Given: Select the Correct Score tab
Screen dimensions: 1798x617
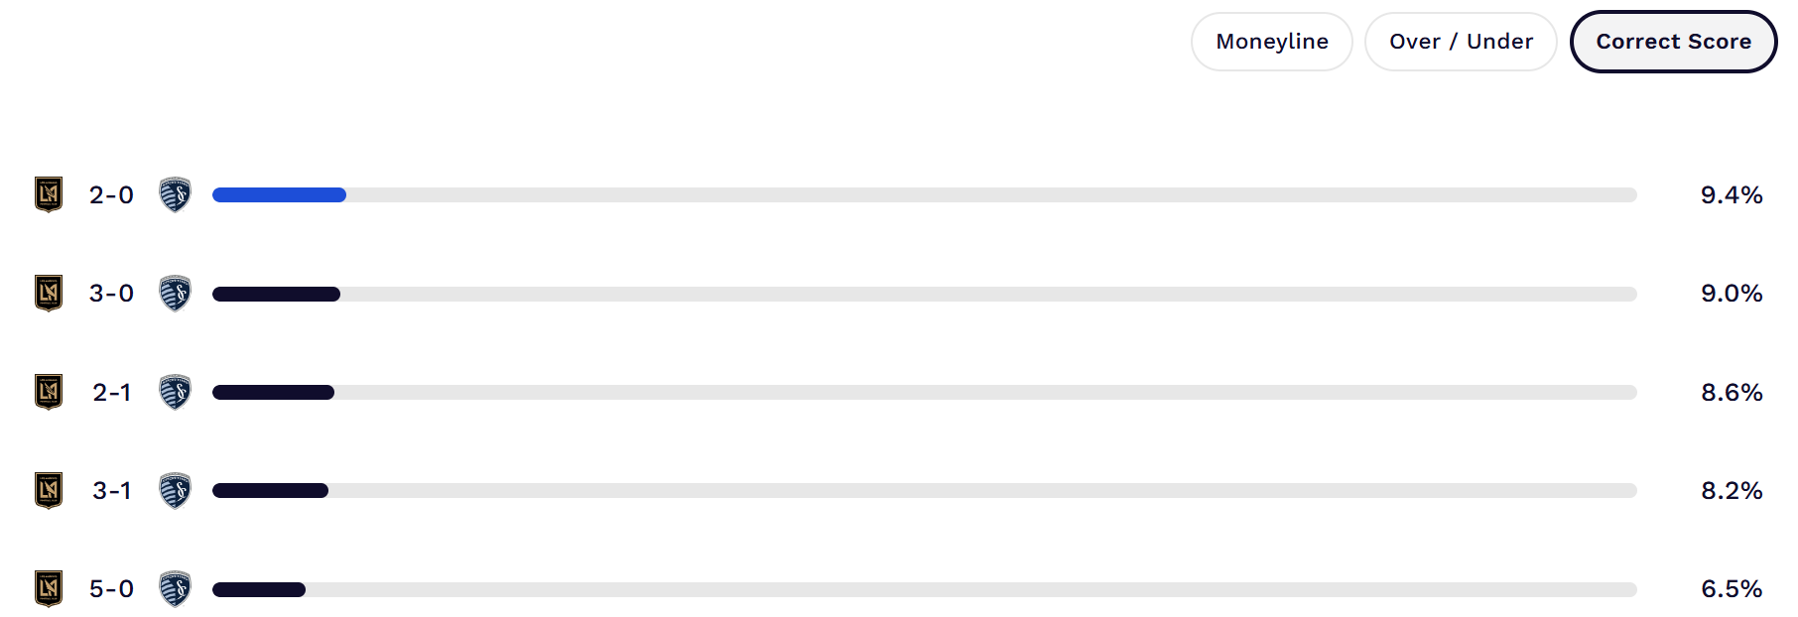Looking at the screenshot, I should click(x=1673, y=42).
